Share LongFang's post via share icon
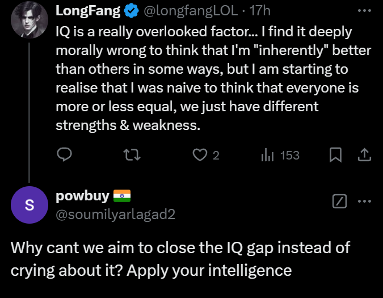 364,155
